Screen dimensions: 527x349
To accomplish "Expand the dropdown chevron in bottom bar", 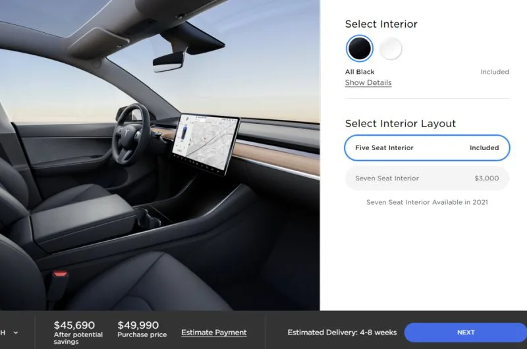I will coord(16,333).
